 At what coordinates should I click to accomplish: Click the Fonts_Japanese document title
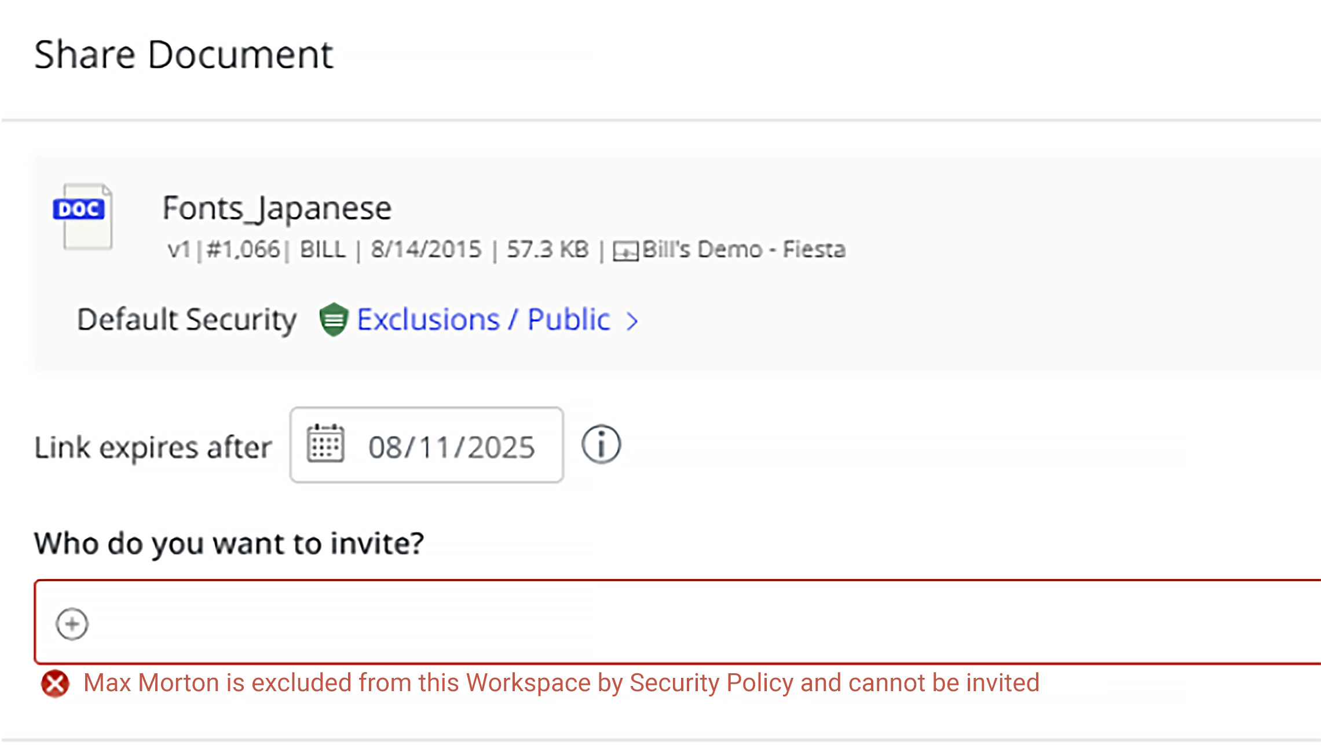coord(276,207)
